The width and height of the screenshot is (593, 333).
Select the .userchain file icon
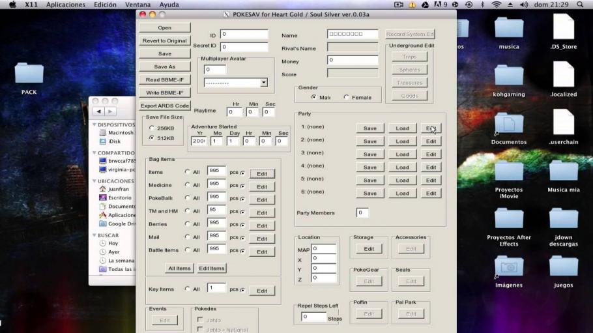(x=564, y=122)
